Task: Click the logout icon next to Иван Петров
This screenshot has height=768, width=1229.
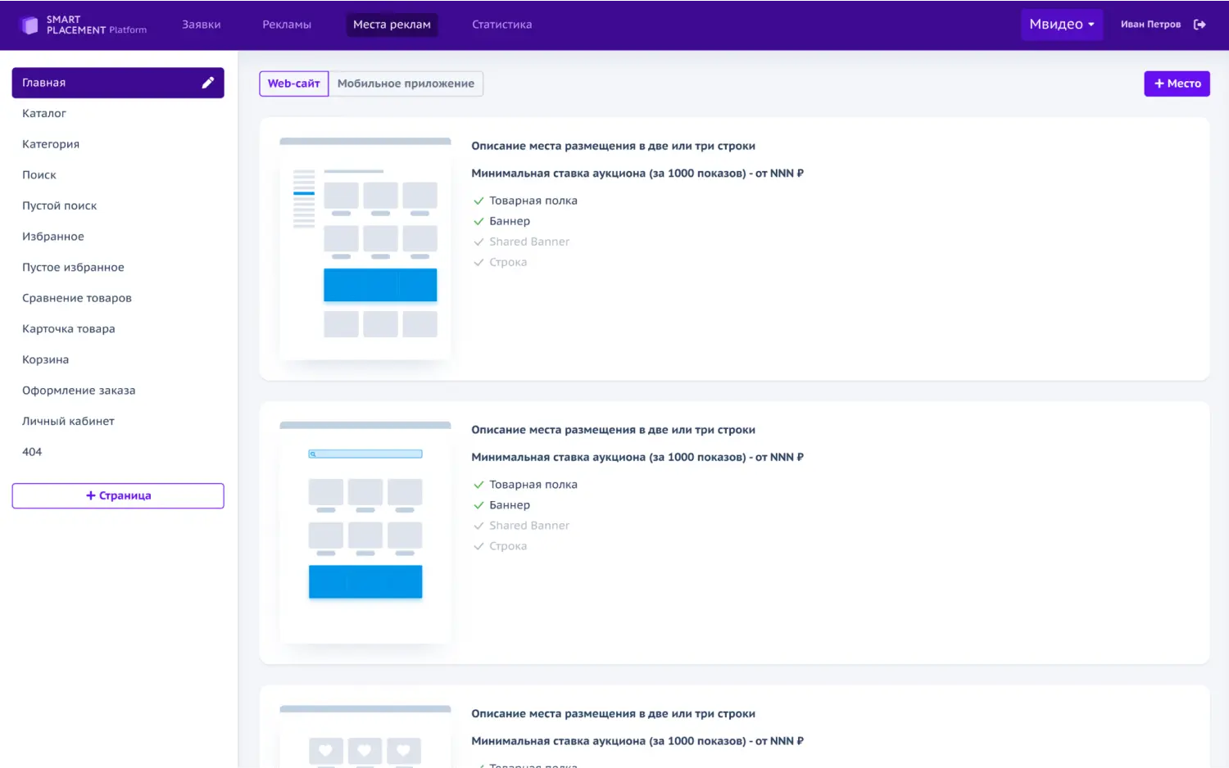Action: coord(1200,25)
